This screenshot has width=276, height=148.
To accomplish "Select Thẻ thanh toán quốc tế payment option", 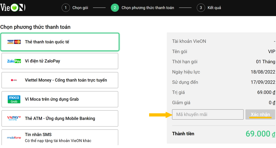I will [60, 42].
